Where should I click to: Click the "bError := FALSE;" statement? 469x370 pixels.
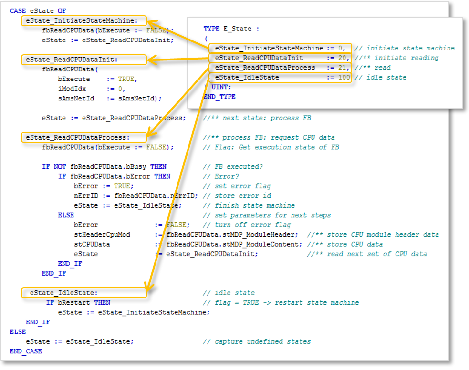tap(132, 225)
